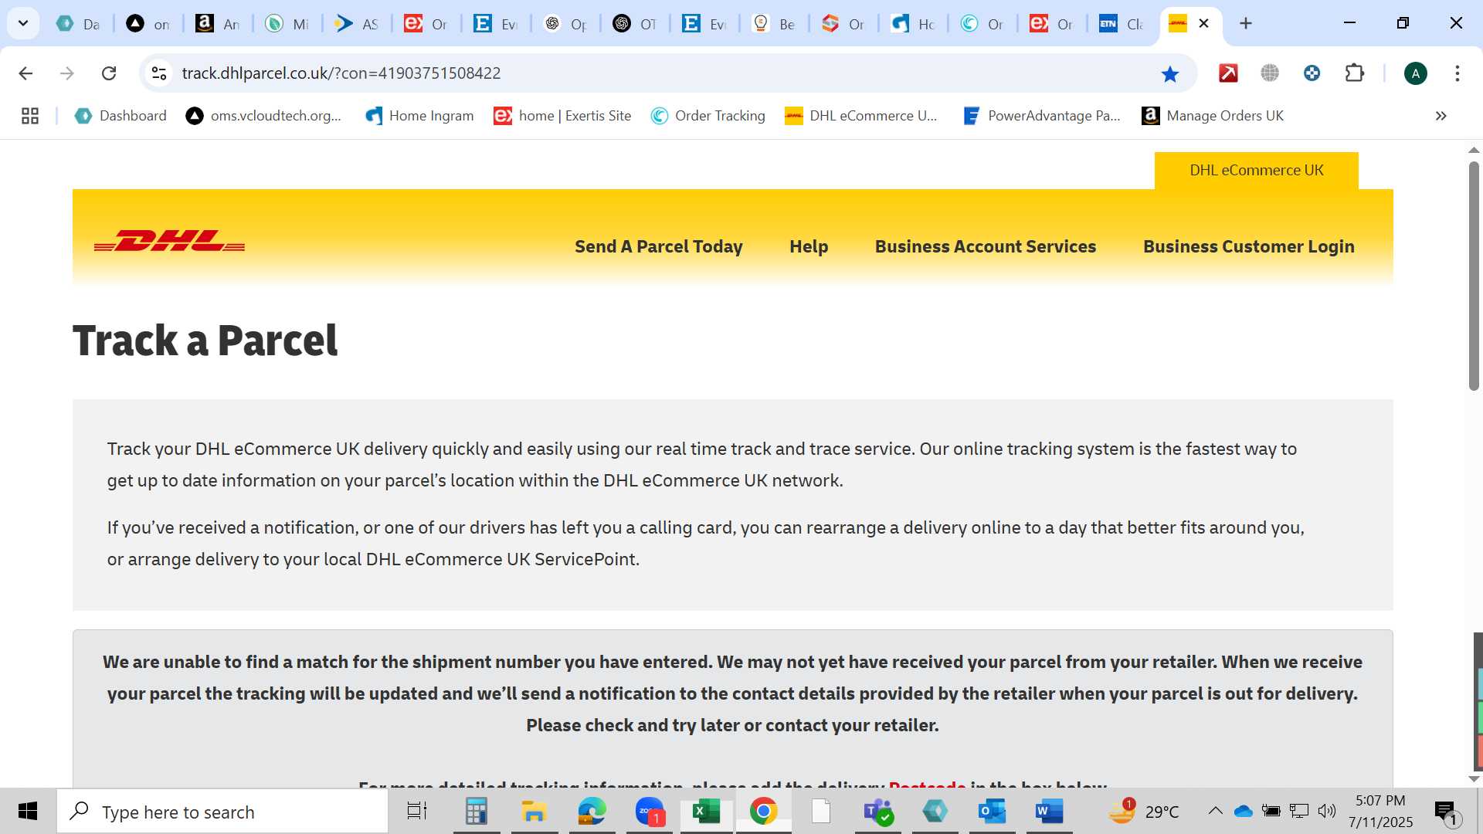Switch to the Amazon tab

point(218,24)
